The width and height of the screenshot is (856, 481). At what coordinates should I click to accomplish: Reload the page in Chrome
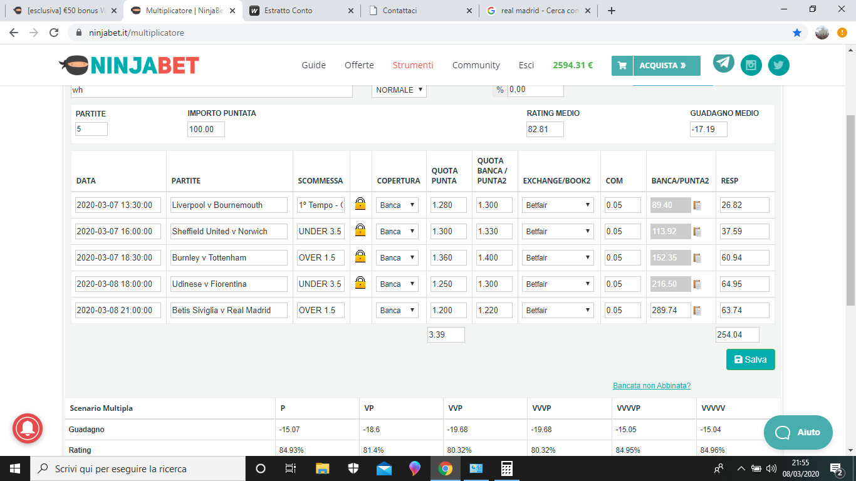pyautogui.click(x=54, y=33)
